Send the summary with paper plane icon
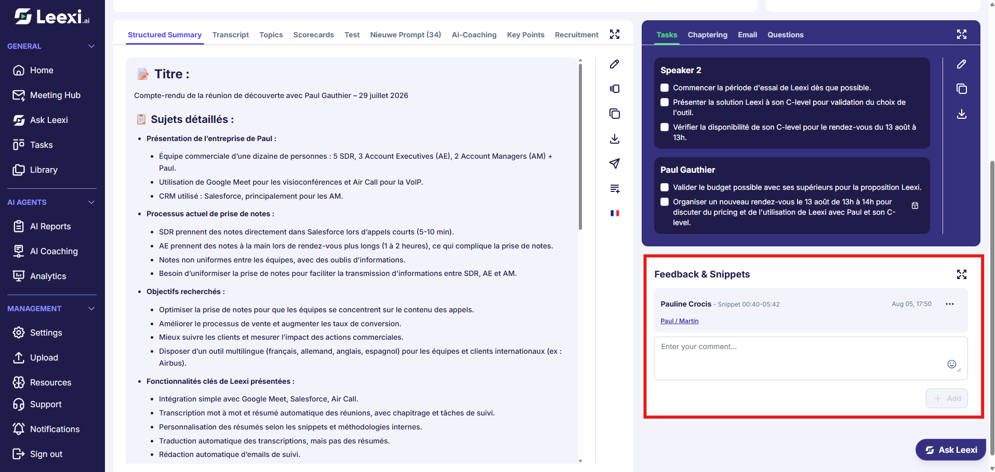 615,163
